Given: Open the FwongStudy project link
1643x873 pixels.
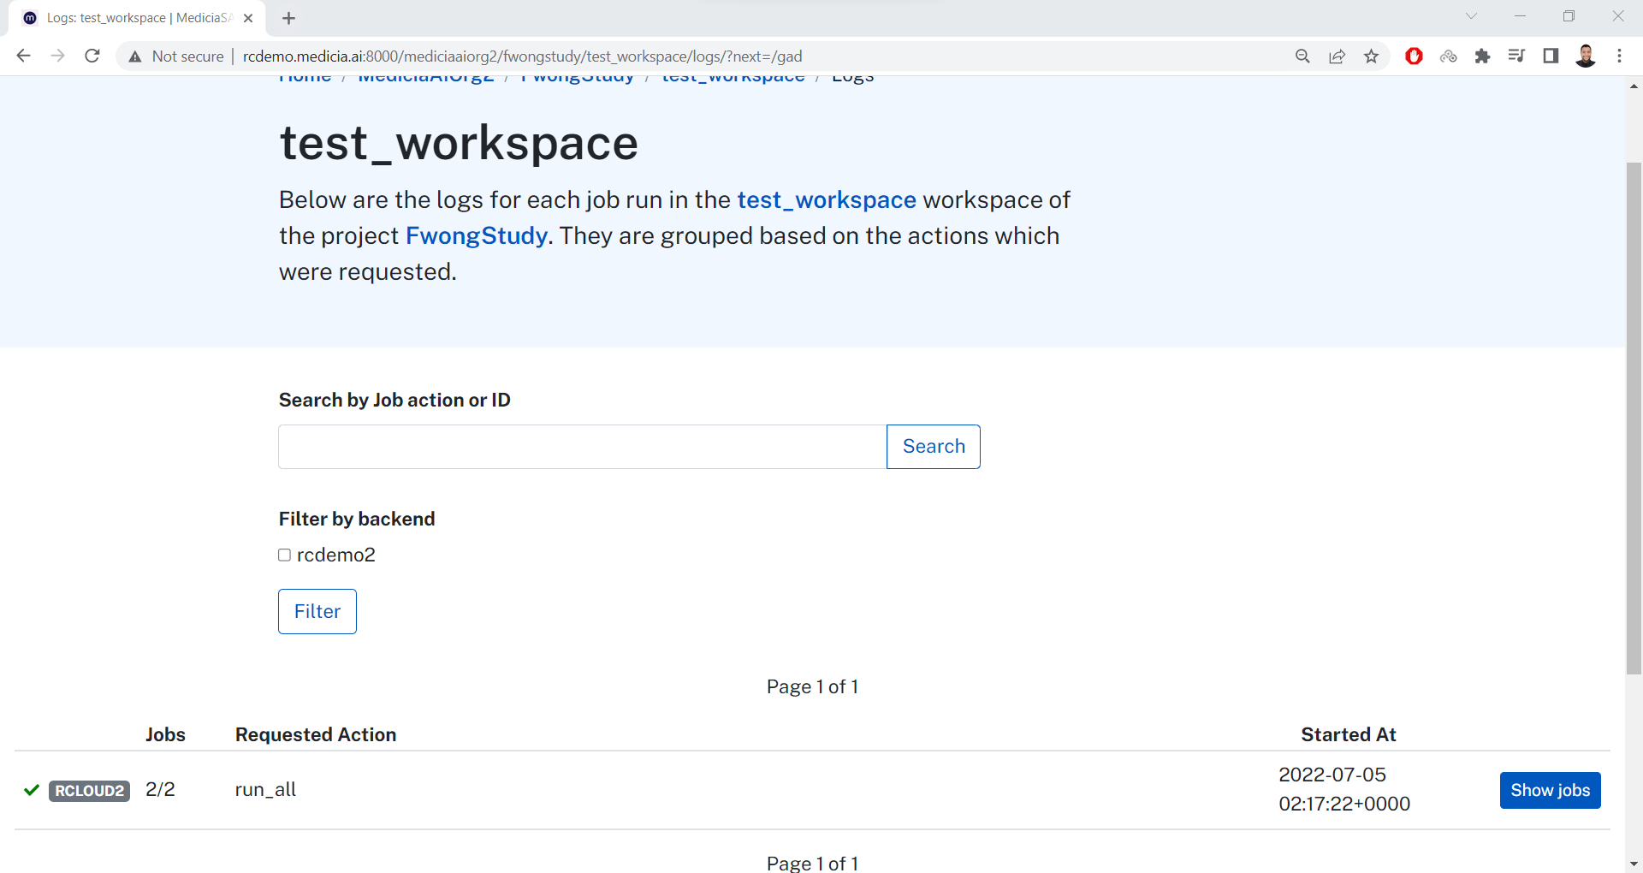Looking at the screenshot, I should coord(477,235).
